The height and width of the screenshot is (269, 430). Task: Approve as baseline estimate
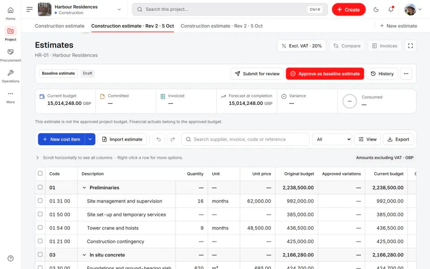tap(325, 74)
